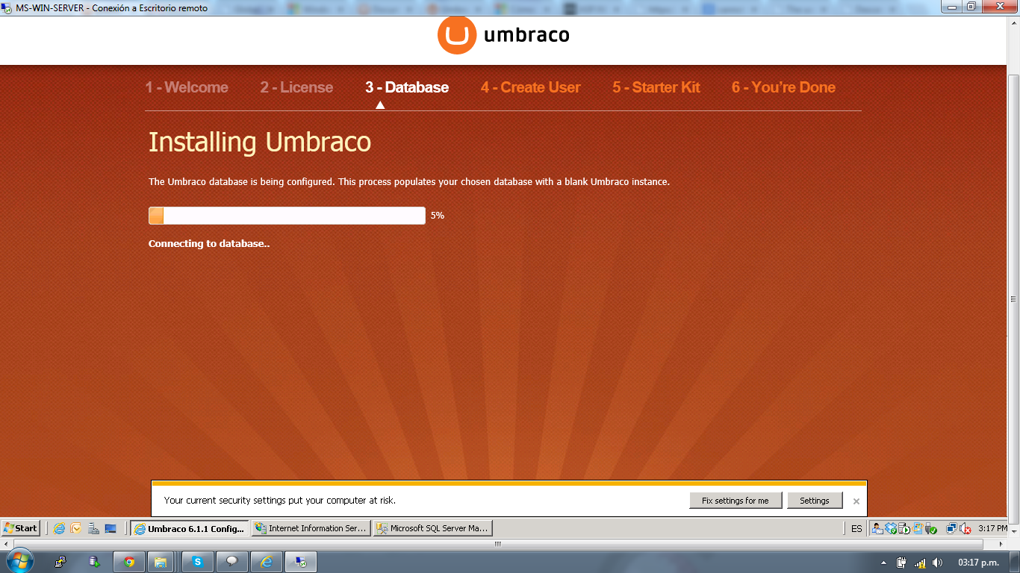Open the remote Start menu button
1020x573 pixels.
pyautogui.click(x=21, y=528)
